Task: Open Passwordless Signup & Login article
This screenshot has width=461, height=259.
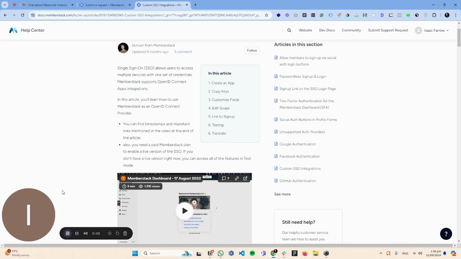Action: pyautogui.click(x=303, y=77)
